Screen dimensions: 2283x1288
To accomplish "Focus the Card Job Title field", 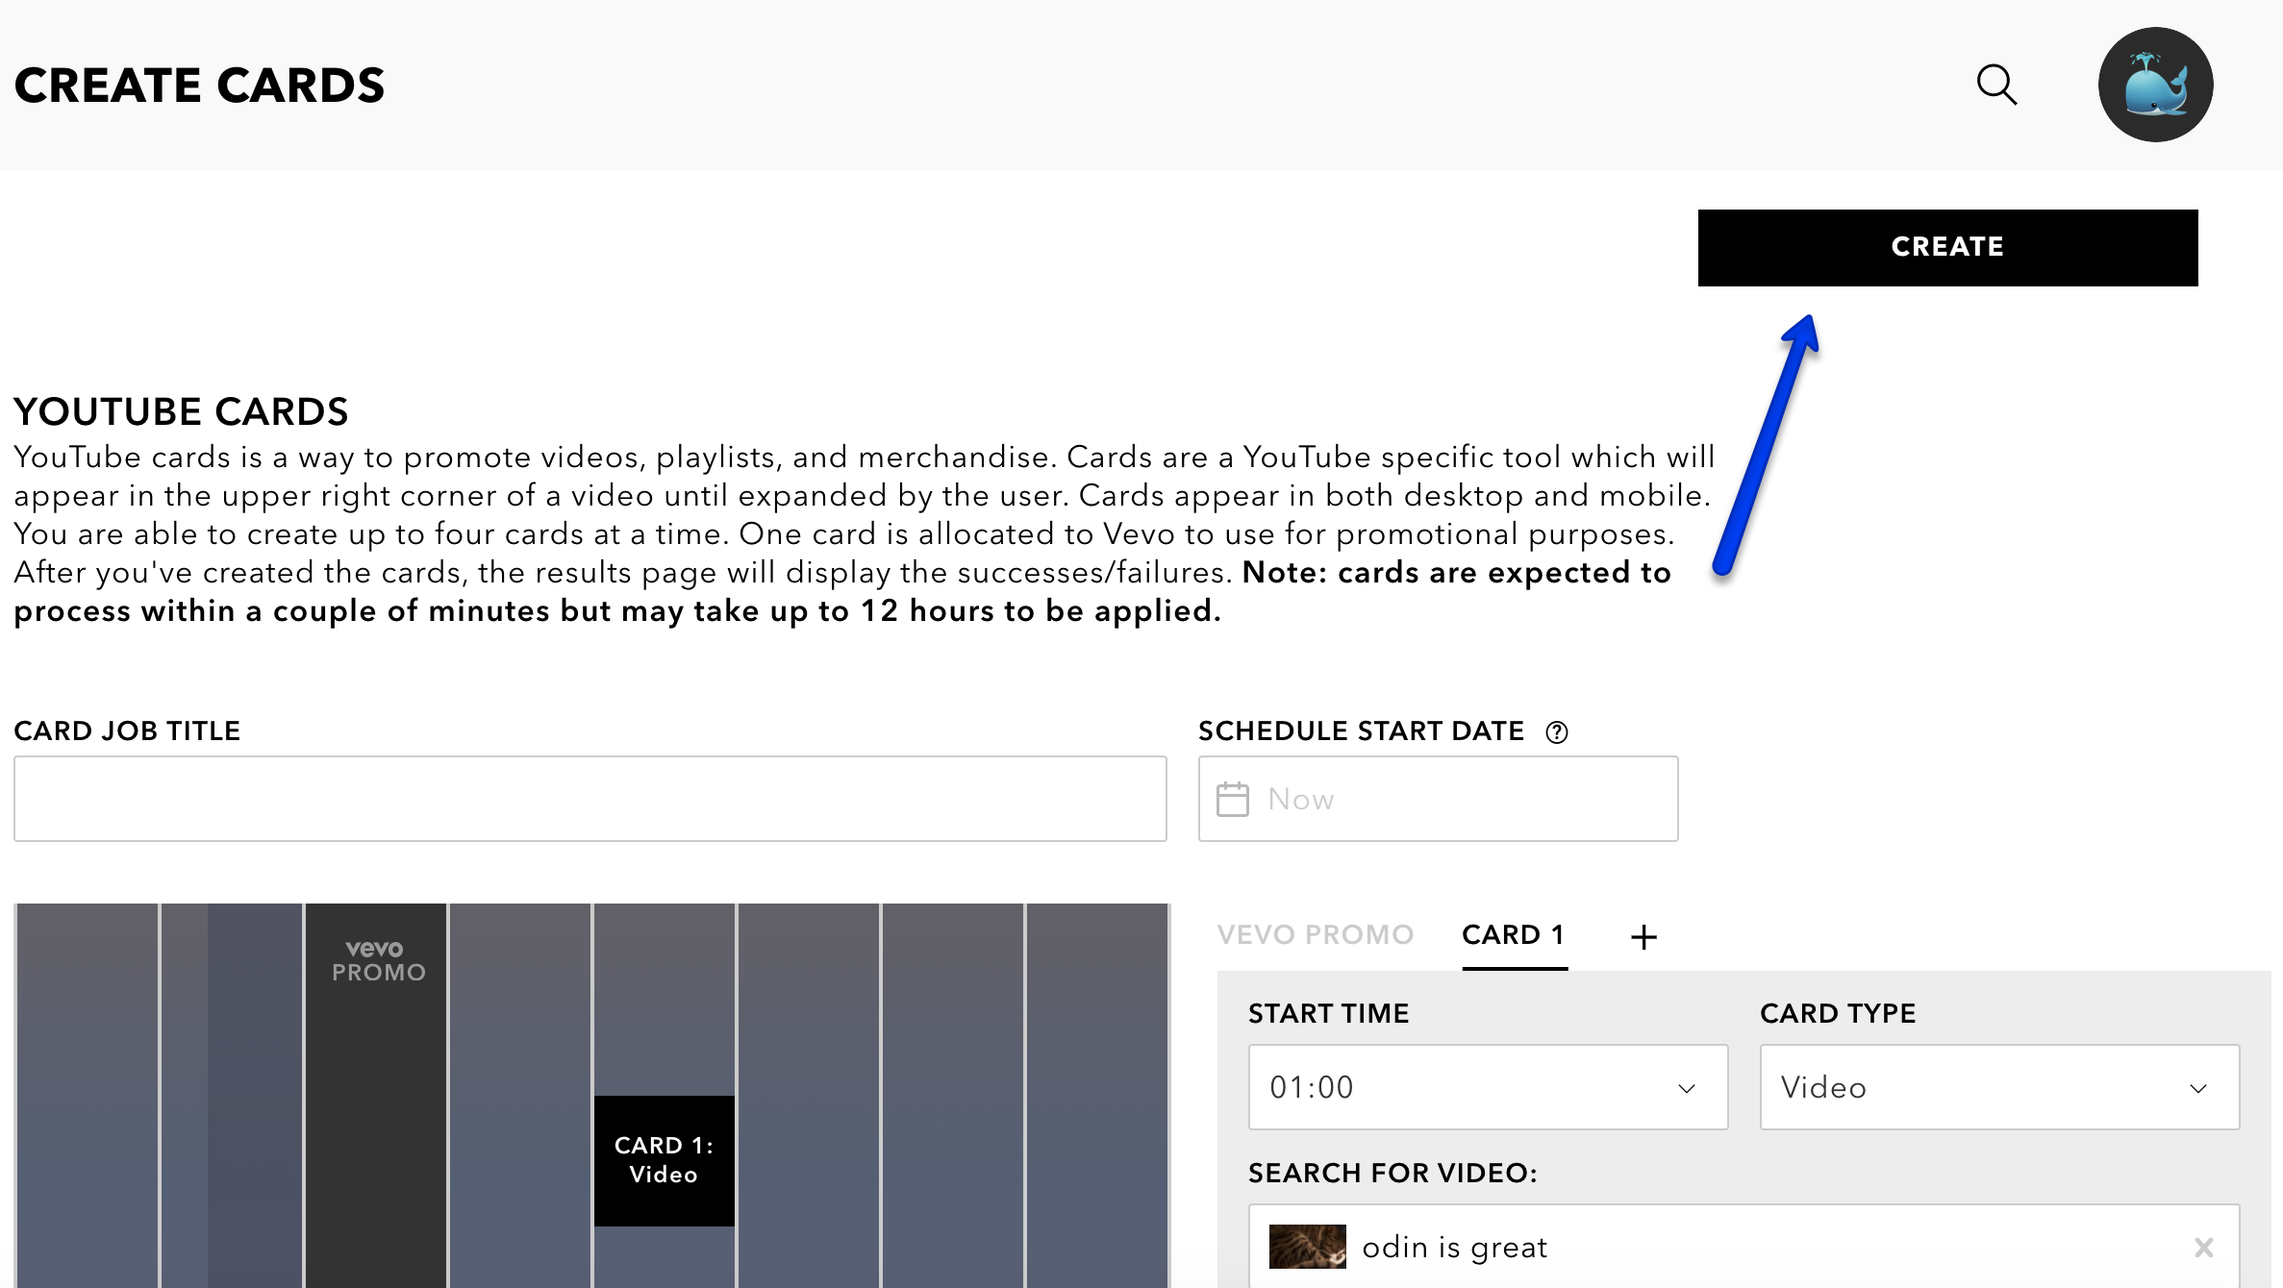I will 590,799.
